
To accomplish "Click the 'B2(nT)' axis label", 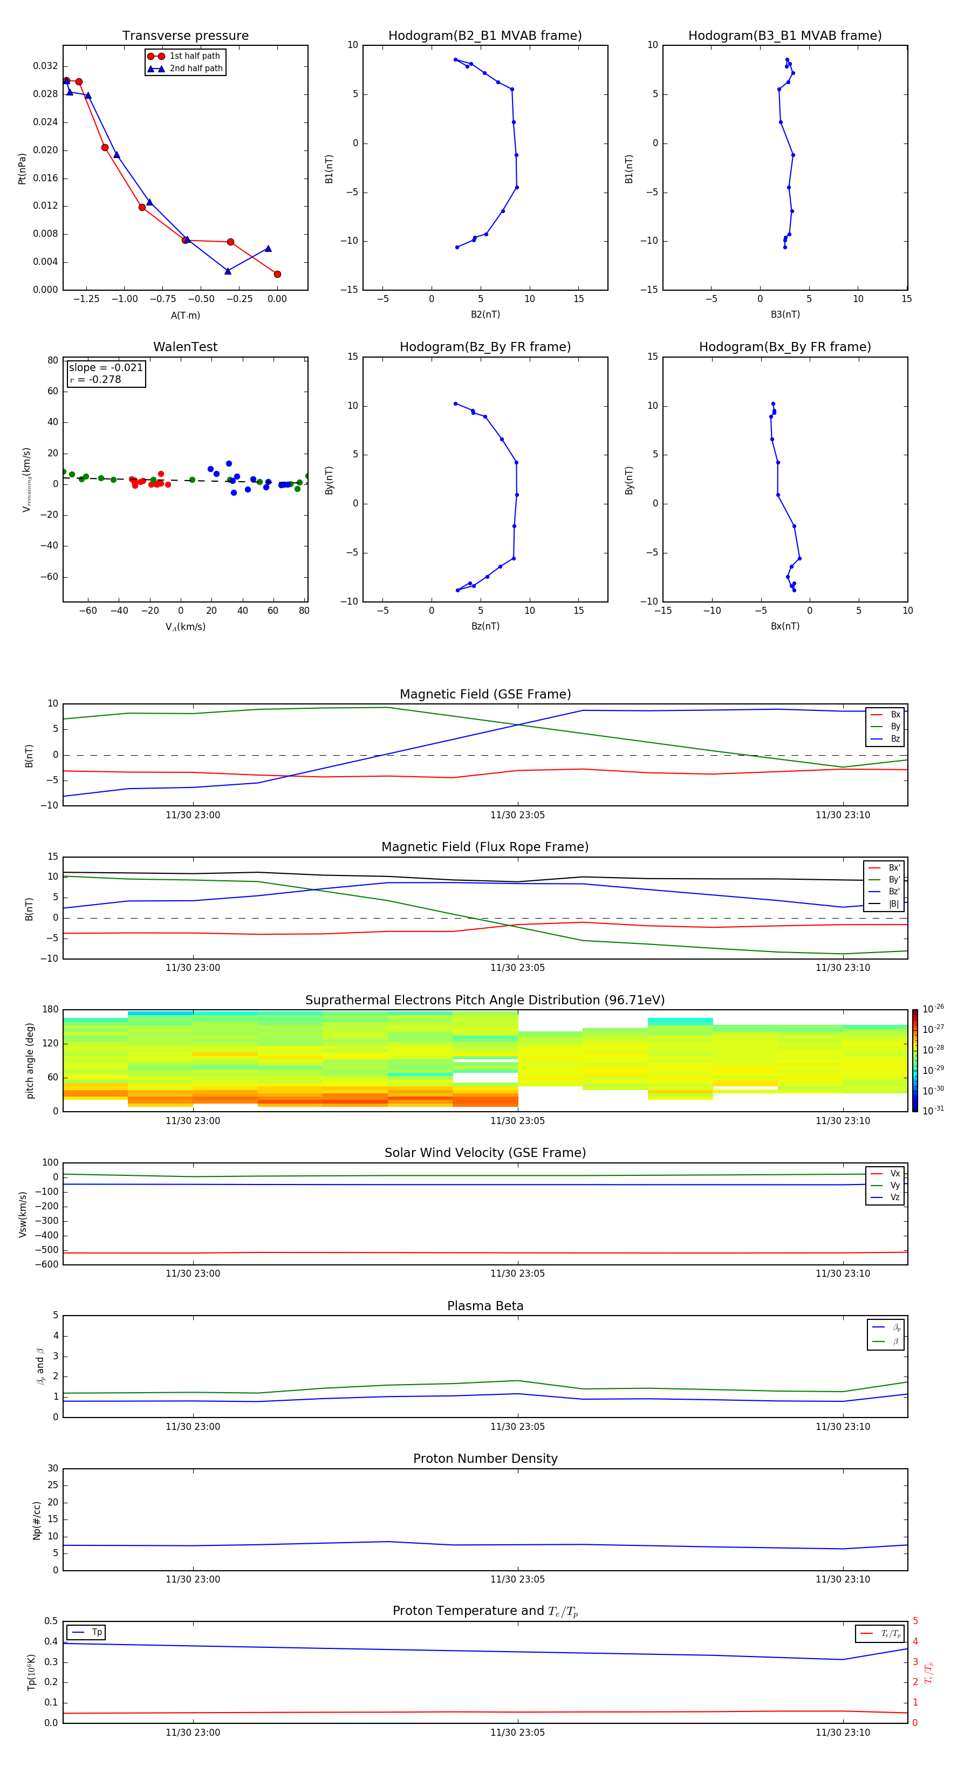I will (x=485, y=314).
